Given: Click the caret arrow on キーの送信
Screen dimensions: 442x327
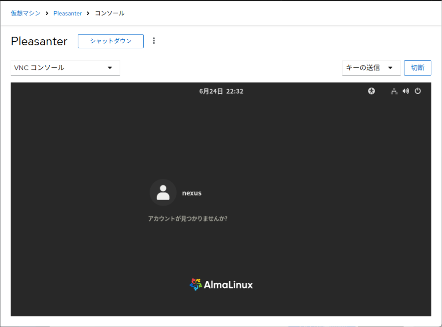Looking at the screenshot, I should pos(390,68).
